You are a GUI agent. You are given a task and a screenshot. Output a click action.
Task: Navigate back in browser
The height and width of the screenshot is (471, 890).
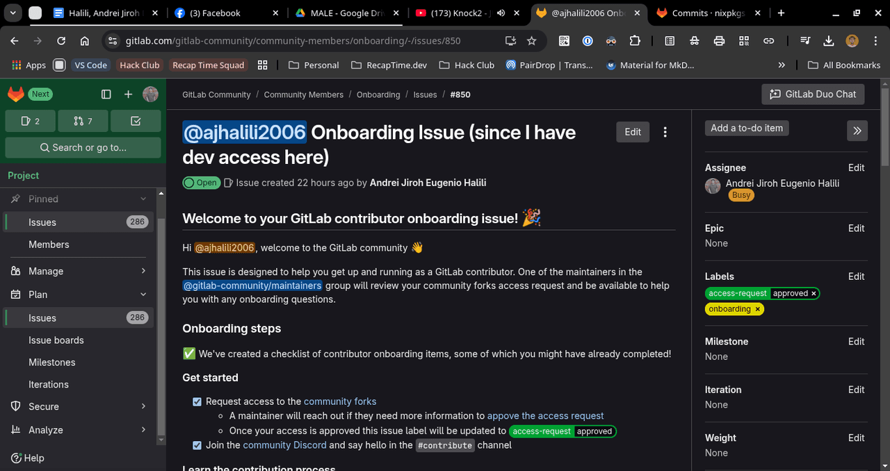(15, 41)
